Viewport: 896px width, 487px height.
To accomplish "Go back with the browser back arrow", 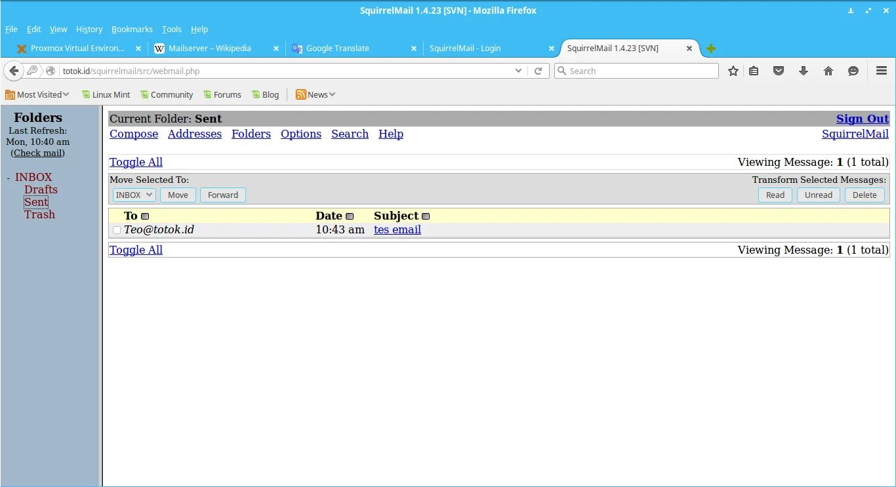I will point(14,71).
